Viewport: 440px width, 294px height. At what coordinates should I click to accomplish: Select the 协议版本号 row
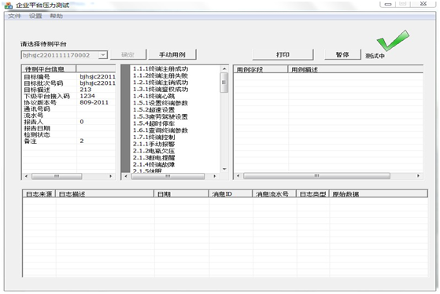coord(68,102)
